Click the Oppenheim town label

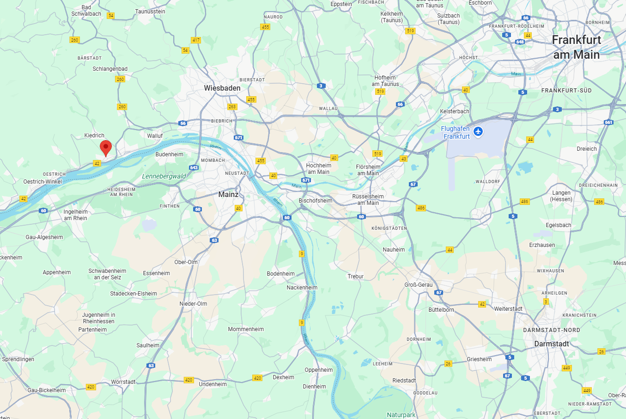pyautogui.click(x=318, y=370)
